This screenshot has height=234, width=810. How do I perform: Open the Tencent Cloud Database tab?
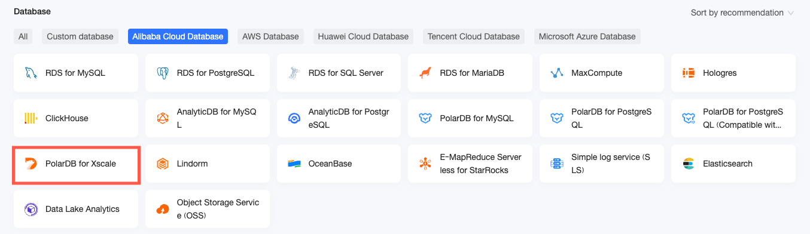[x=474, y=36]
